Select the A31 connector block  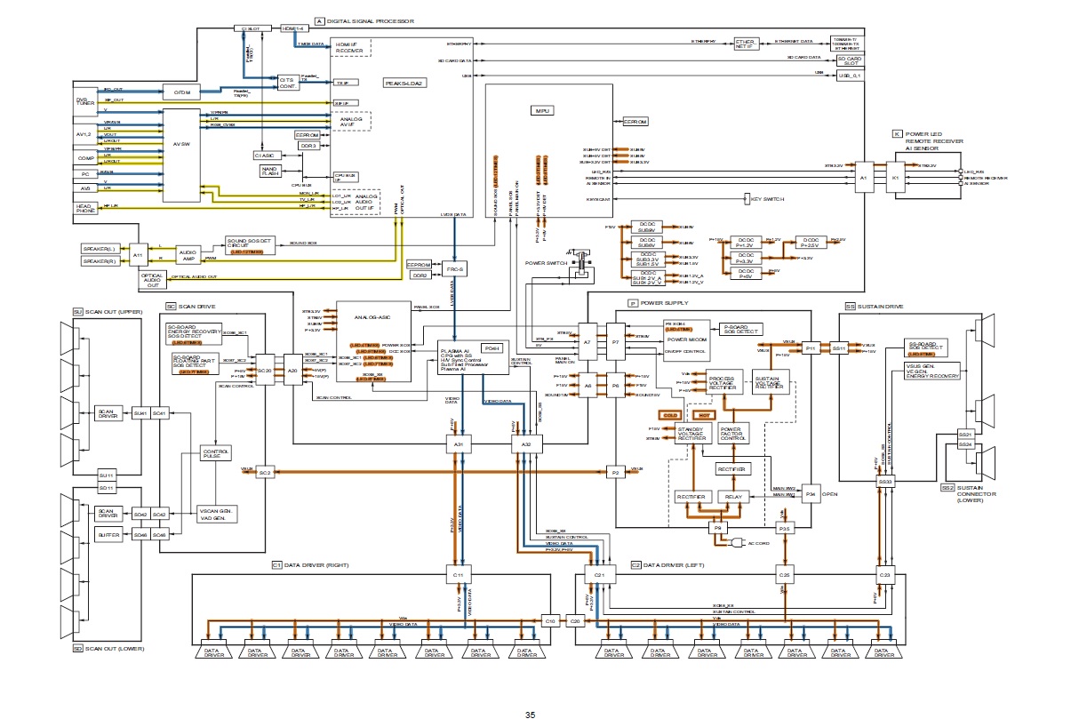click(x=458, y=443)
